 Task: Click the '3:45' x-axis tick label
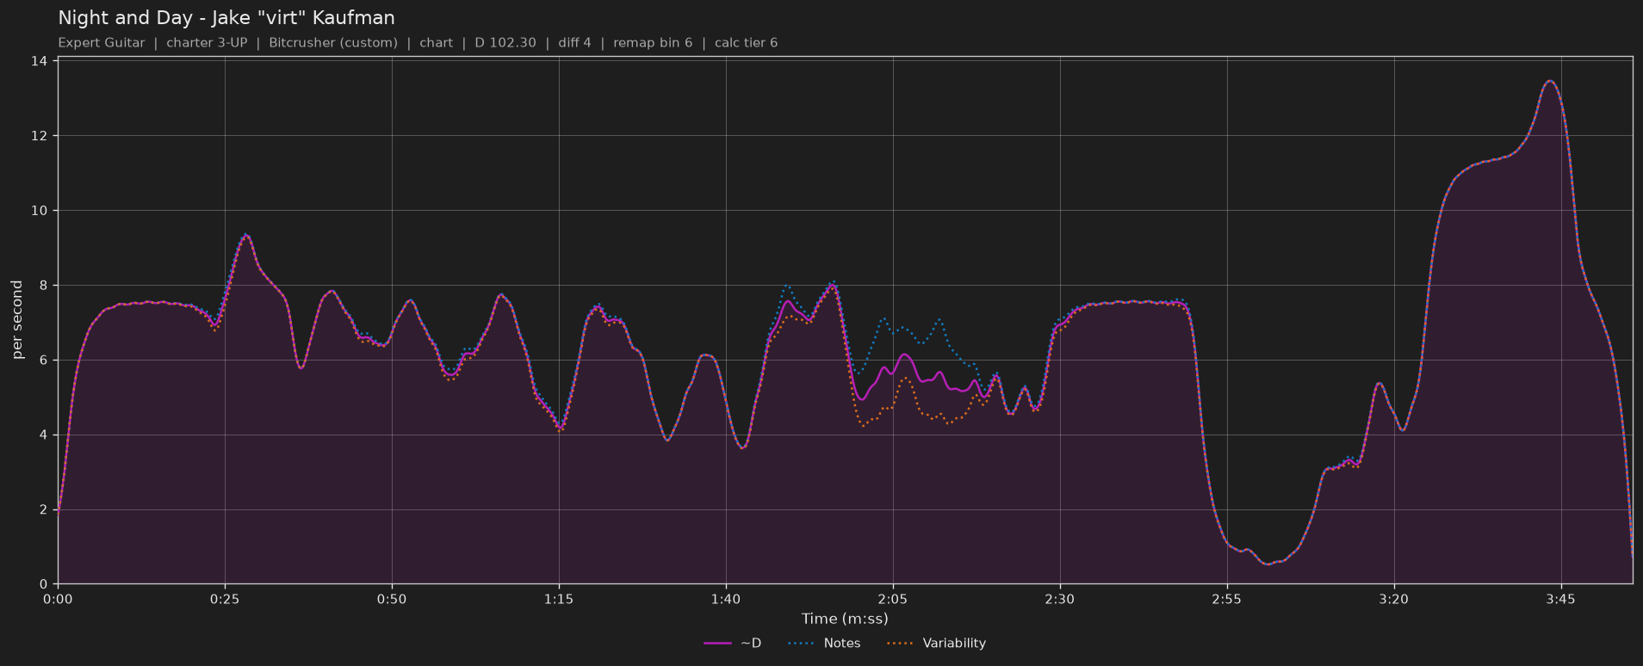coord(1561,599)
